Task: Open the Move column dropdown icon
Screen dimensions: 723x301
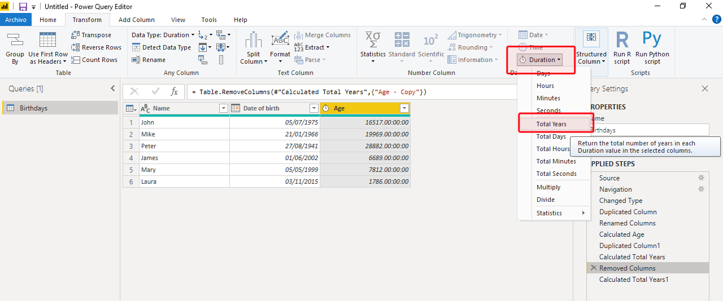Action: (223, 47)
